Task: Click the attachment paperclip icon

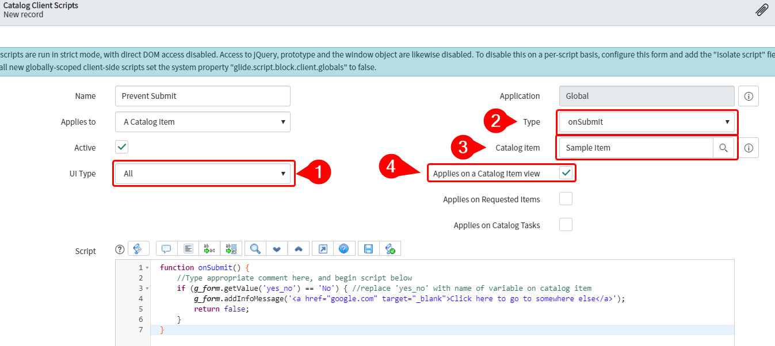Action: point(762,10)
